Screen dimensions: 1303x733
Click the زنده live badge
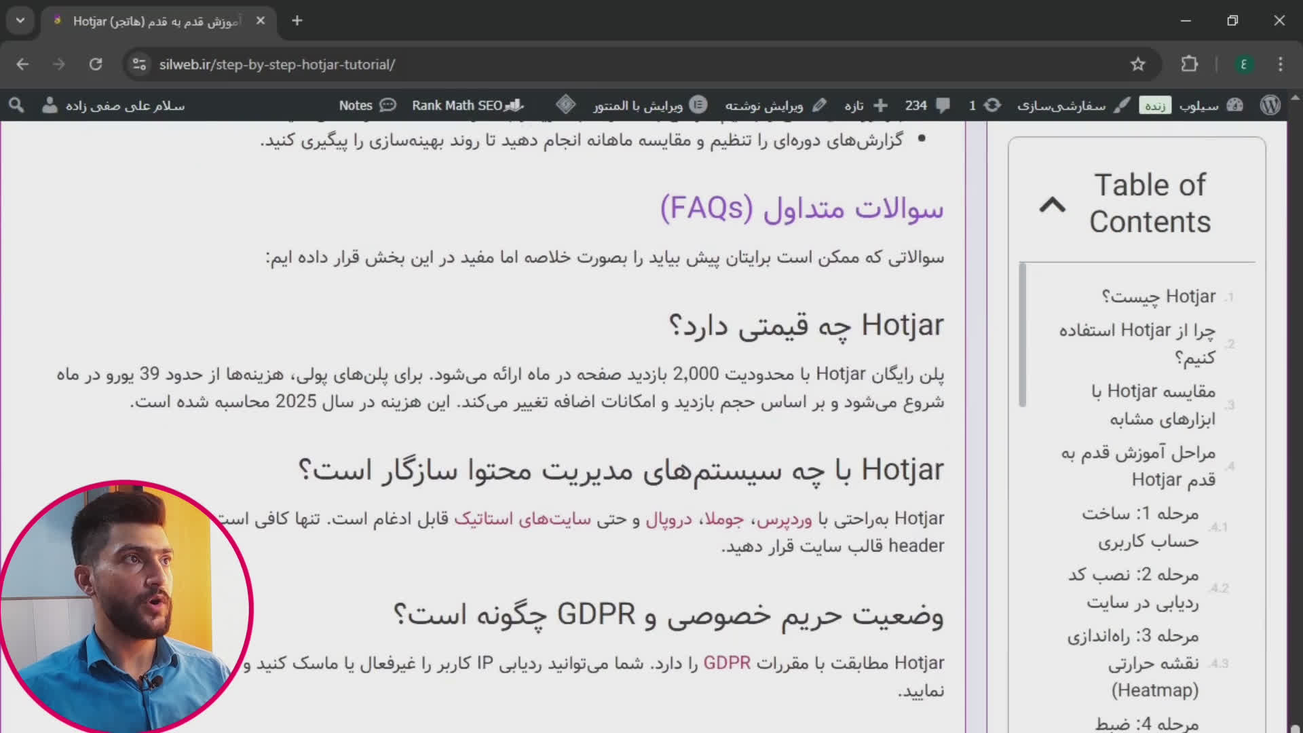[x=1155, y=106]
